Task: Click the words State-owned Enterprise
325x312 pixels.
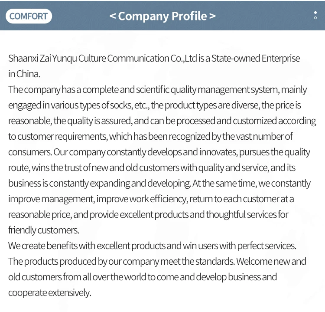Action: [256, 59]
